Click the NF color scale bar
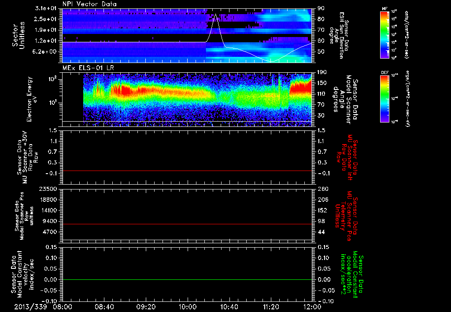The image size is (451, 312). pyautogui.click(x=383, y=35)
